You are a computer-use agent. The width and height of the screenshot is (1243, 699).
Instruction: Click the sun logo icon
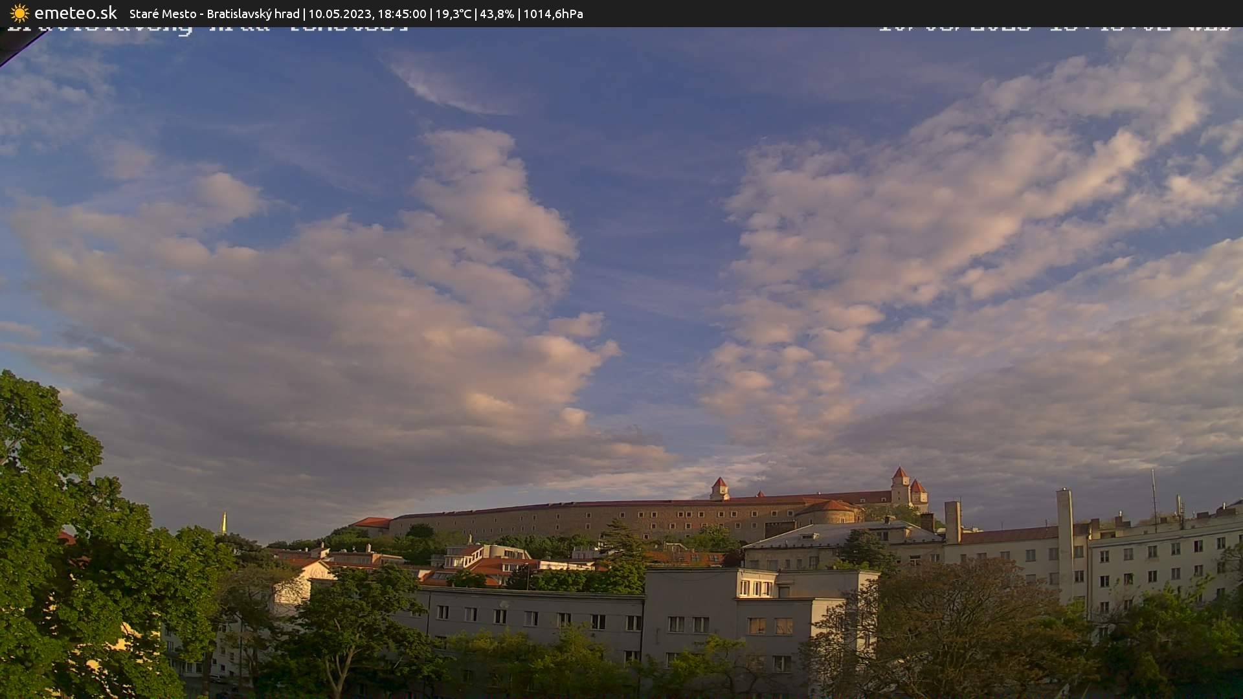click(x=19, y=13)
